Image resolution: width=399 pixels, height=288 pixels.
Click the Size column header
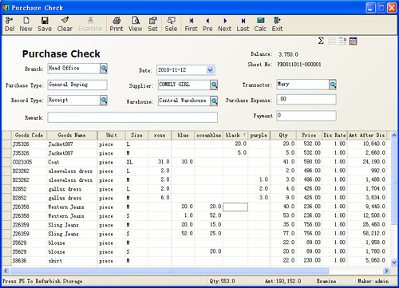[136, 135]
